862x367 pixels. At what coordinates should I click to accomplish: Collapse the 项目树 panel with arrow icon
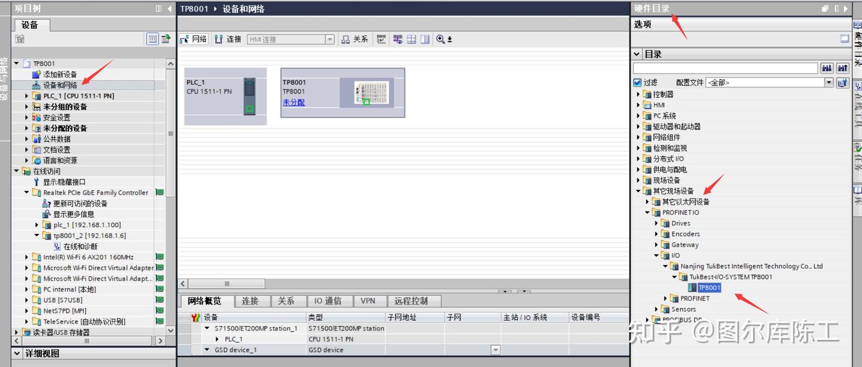click(x=170, y=8)
